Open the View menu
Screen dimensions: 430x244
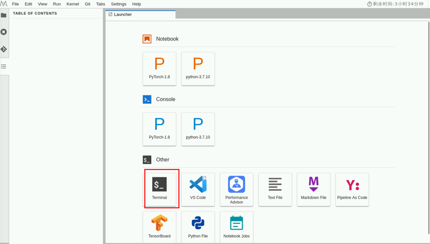pyautogui.click(x=43, y=4)
